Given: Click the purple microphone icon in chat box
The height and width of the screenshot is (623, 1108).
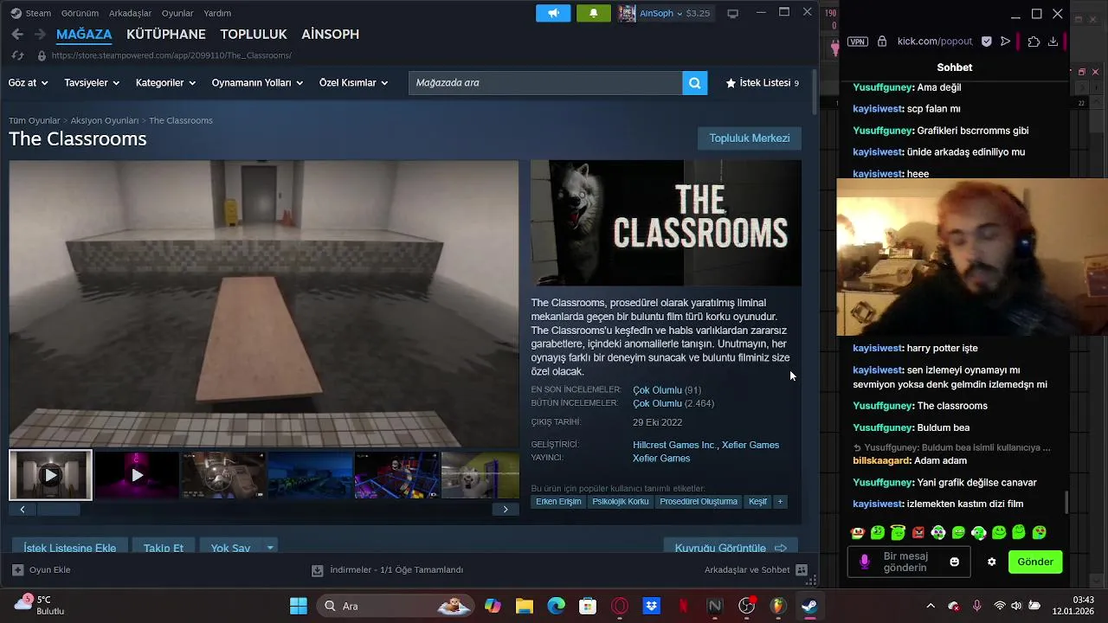Looking at the screenshot, I should click(x=864, y=562).
